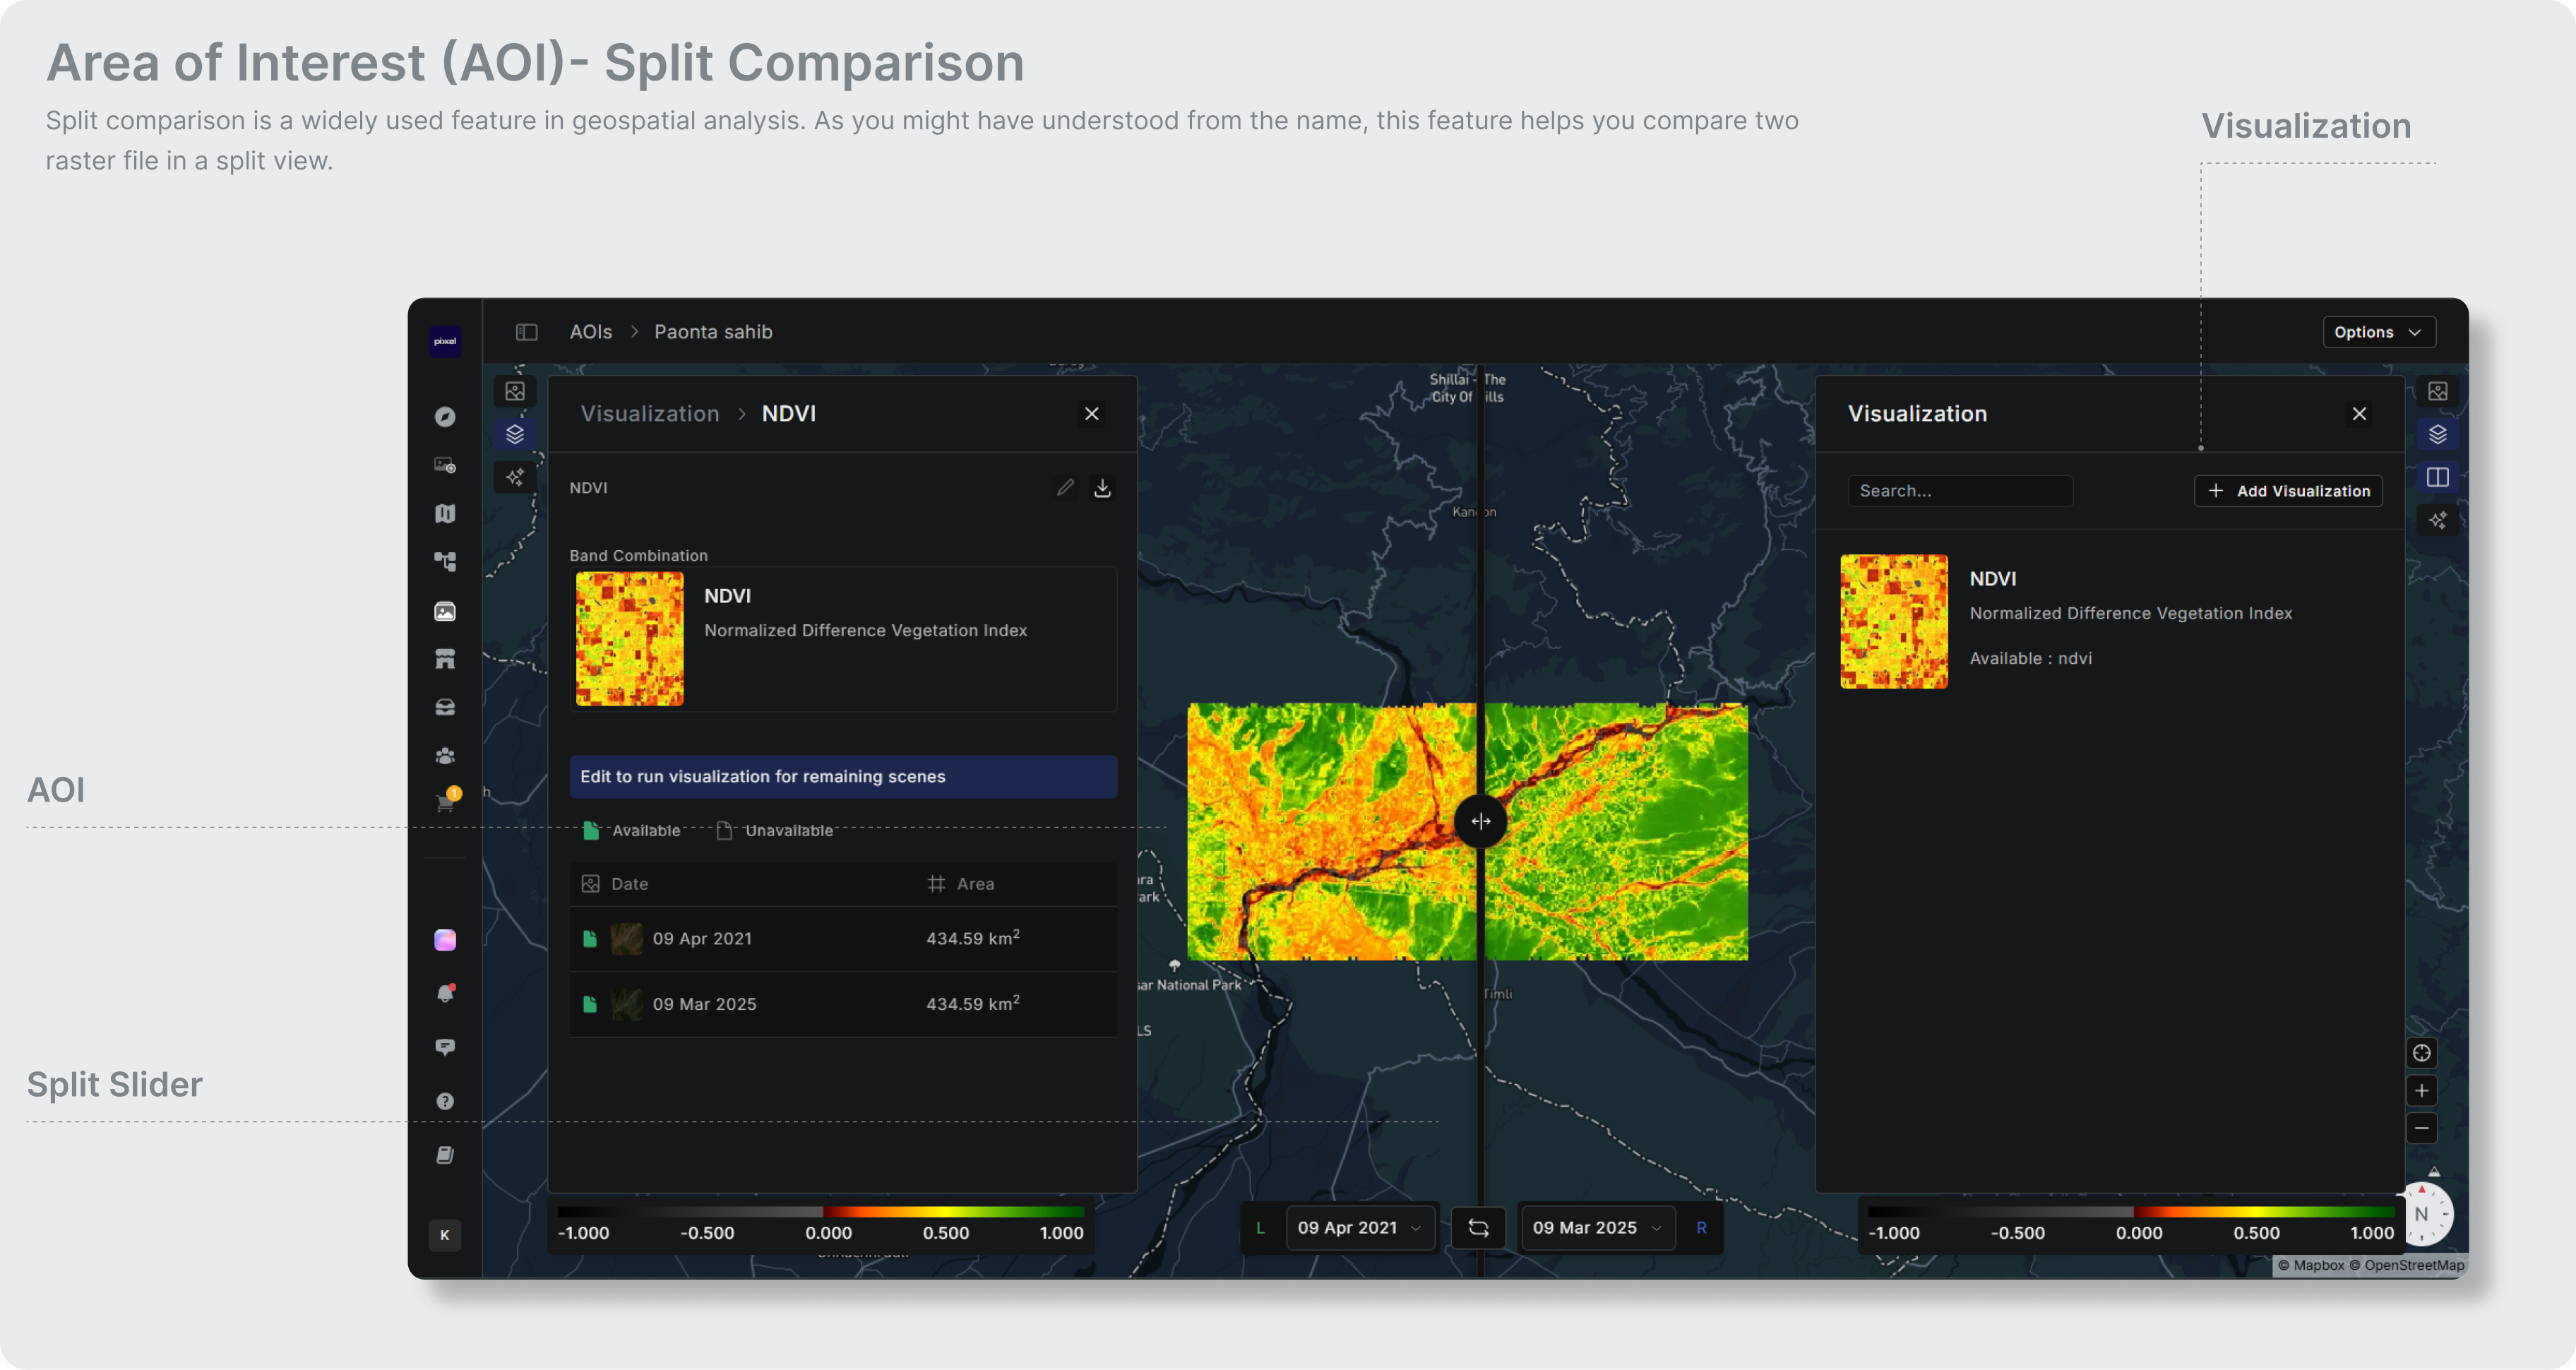Open the notifications bell in sidebar
Viewport: 2576px width, 1370px height.
pyautogui.click(x=445, y=993)
